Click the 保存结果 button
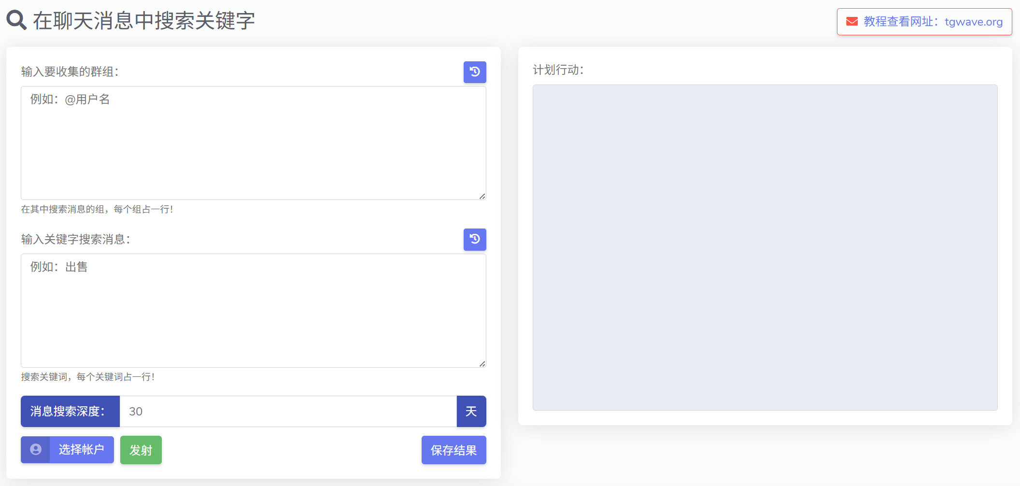The image size is (1020, 486). tap(453, 450)
